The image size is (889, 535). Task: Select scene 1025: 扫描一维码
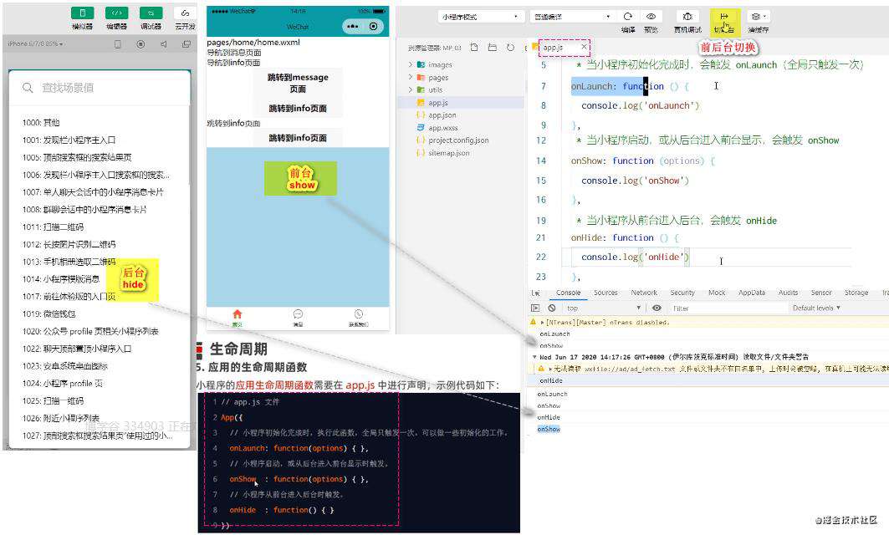tap(54, 400)
